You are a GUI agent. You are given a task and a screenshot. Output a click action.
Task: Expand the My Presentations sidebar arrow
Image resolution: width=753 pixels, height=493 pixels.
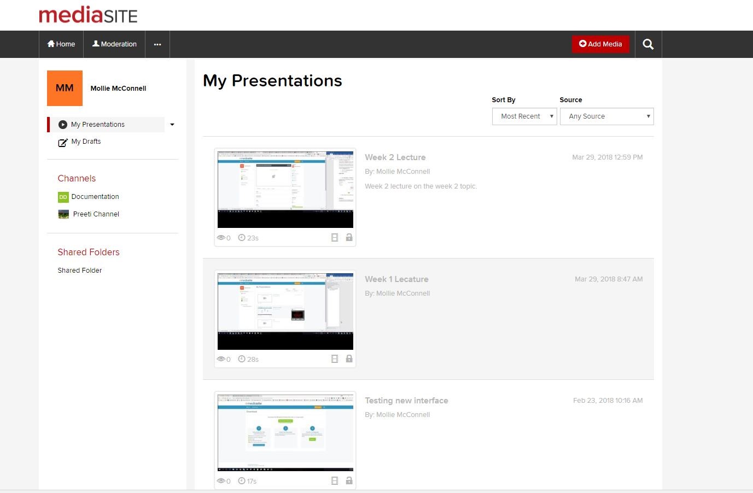[172, 124]
